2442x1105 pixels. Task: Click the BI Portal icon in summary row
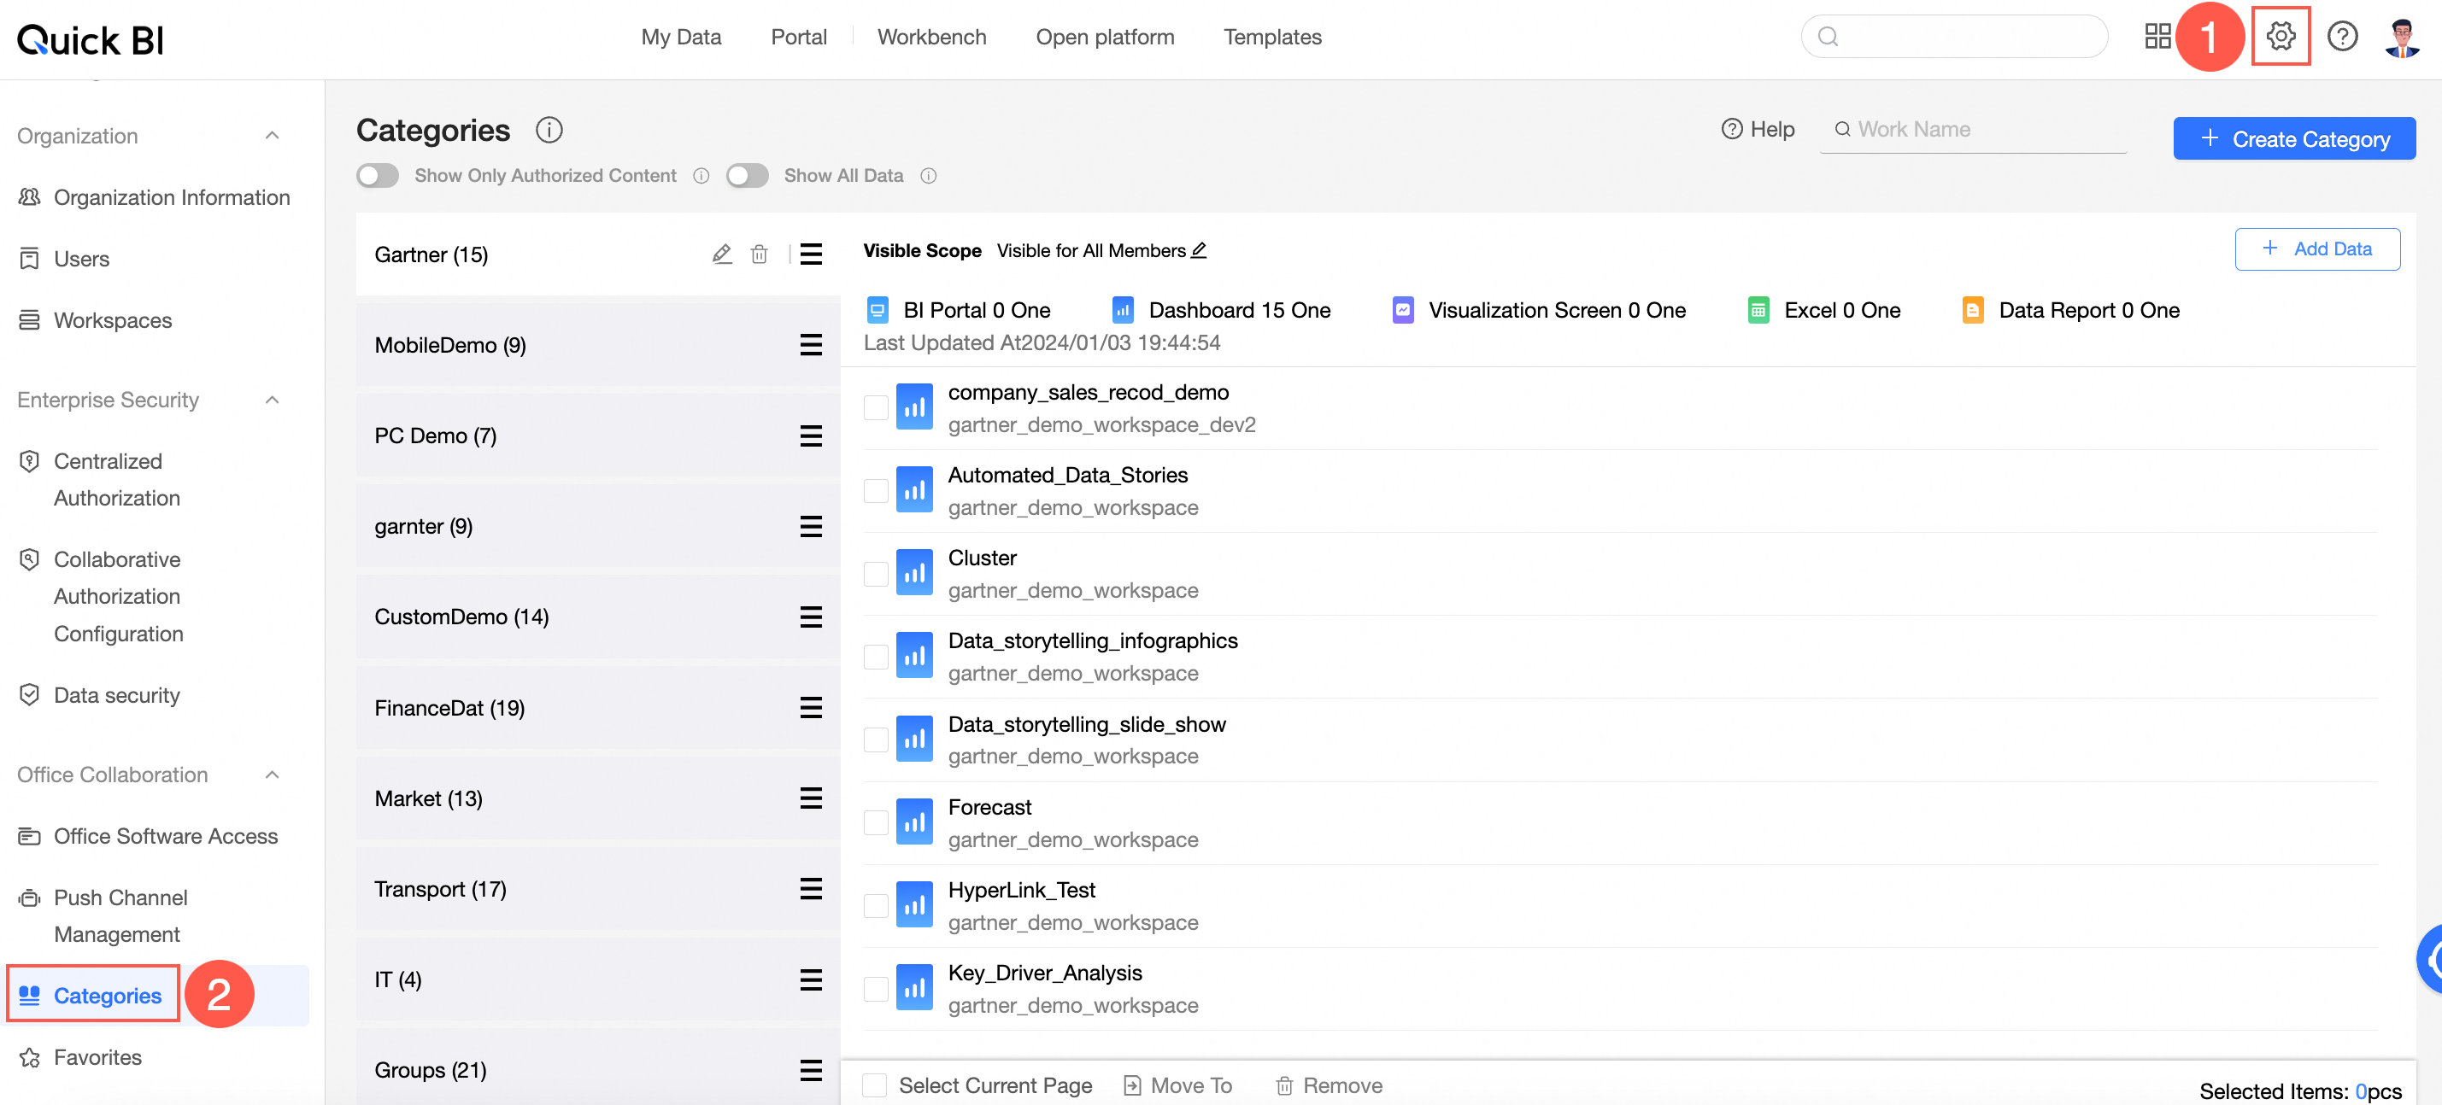(877, 309)
